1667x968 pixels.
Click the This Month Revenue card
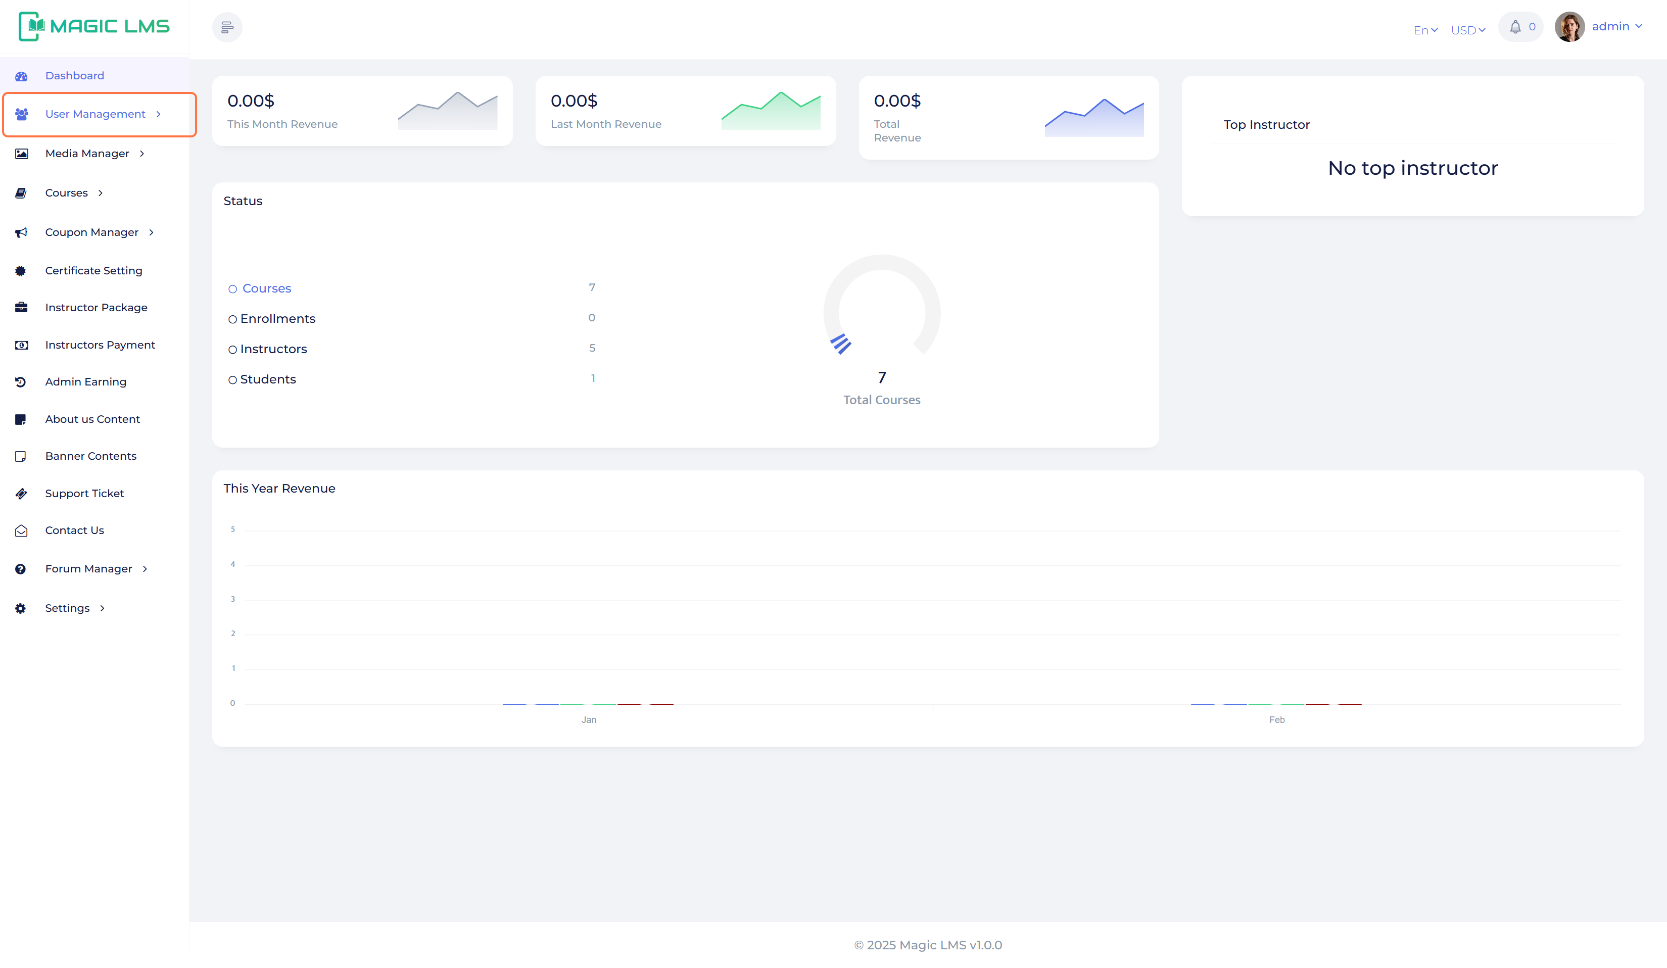(x=362, y=111)
